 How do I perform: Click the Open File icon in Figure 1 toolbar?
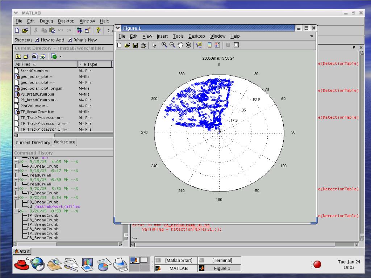coord(127,45)
